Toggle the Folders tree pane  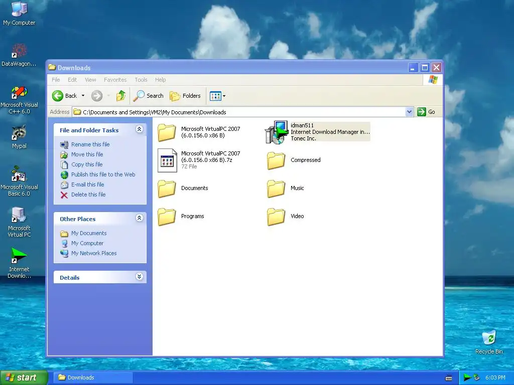[x=185, y=96]
